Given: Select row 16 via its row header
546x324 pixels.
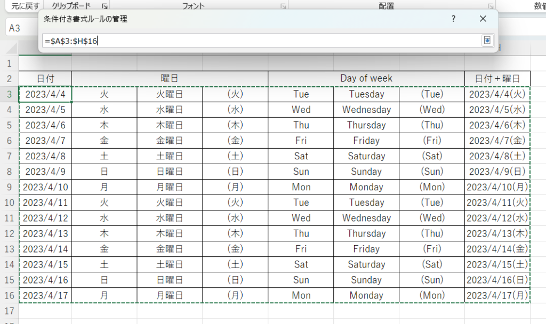Looking at the screenshot, I should (x=9, y=295).
